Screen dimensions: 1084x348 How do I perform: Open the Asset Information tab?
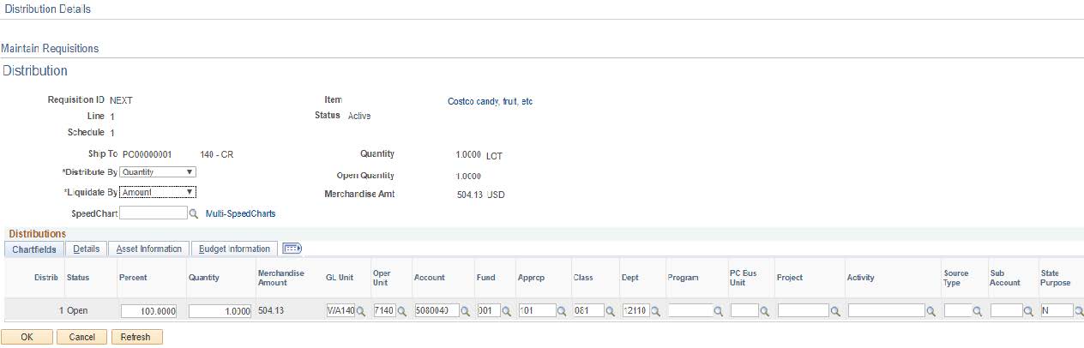tap(149, 249)
